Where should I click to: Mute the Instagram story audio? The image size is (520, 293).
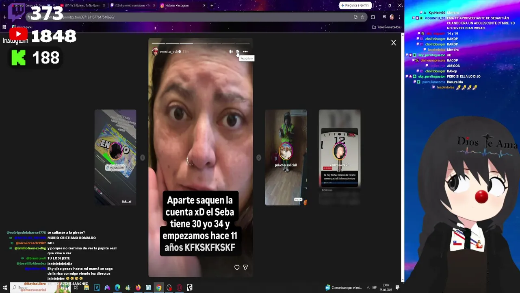click(231, 52)
